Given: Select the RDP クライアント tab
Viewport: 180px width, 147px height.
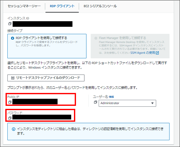Looking at the screenshot, I should point(62,6).
